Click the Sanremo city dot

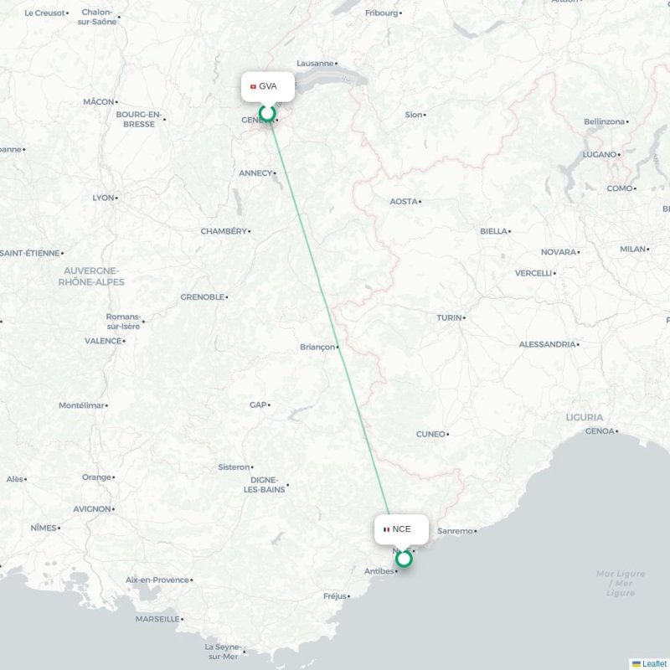click(476, 531)
